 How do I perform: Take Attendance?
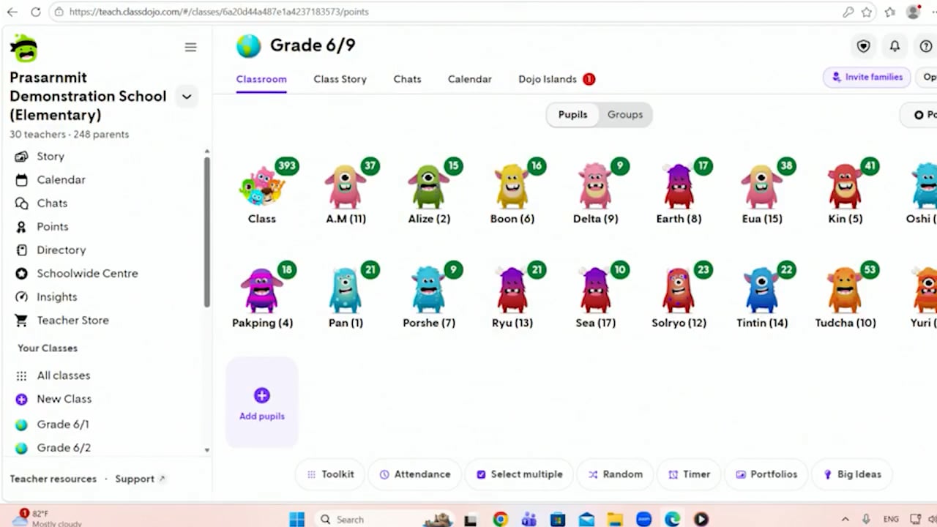pos(415,474)
